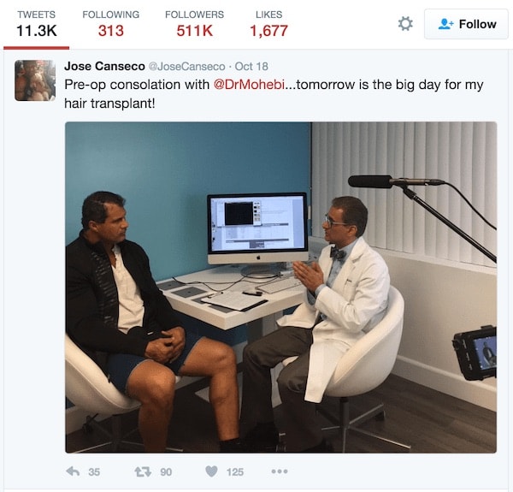Viewport: 513px width, 492px height.
Task: Click the @JoseCanseco handle
Action: pyautogui.click(x=186, y=67)
